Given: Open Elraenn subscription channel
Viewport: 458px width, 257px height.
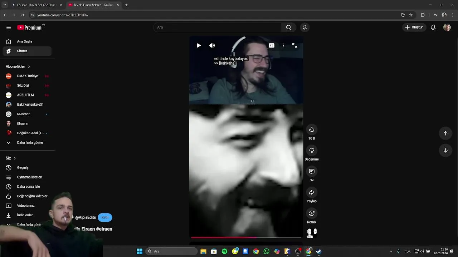Looking at the screenshot, I should (27, 124).
